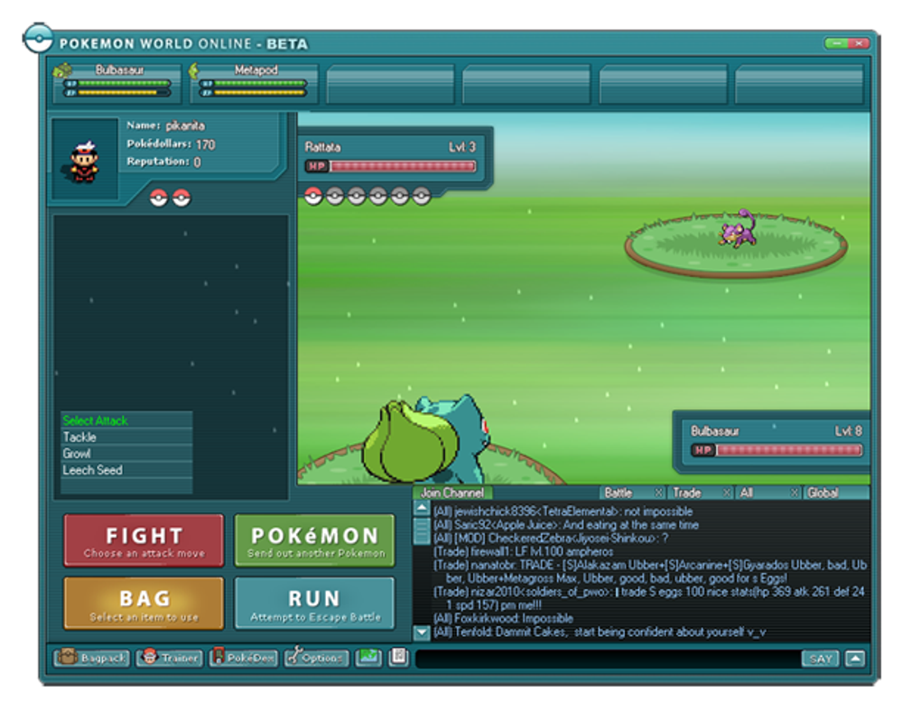Screen dimensions: 921x710
Task: Select the Metapod party slot
Action: (253, 83)
